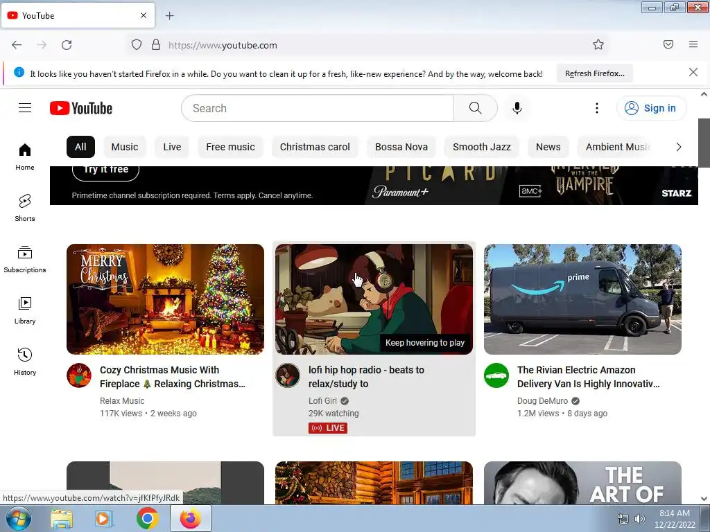
Task: Open tracking protection shield icon
Action: [137, 45]
